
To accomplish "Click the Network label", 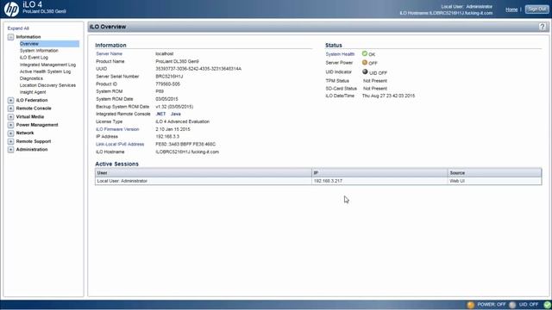I will click(25, 133).
